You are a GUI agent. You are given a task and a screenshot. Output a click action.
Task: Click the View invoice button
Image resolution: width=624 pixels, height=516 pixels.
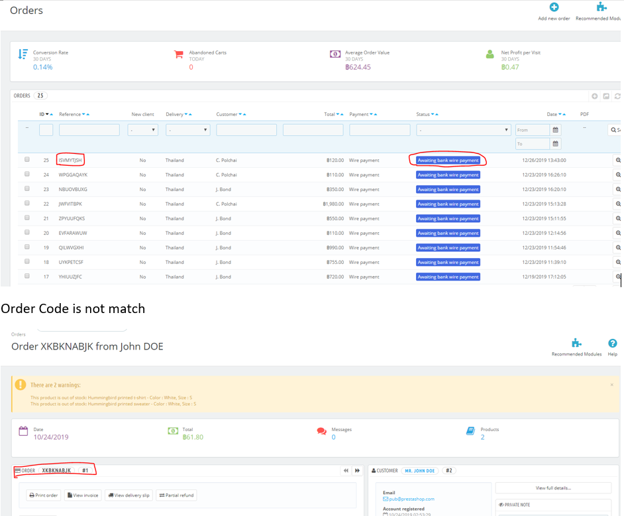(83, 495)
